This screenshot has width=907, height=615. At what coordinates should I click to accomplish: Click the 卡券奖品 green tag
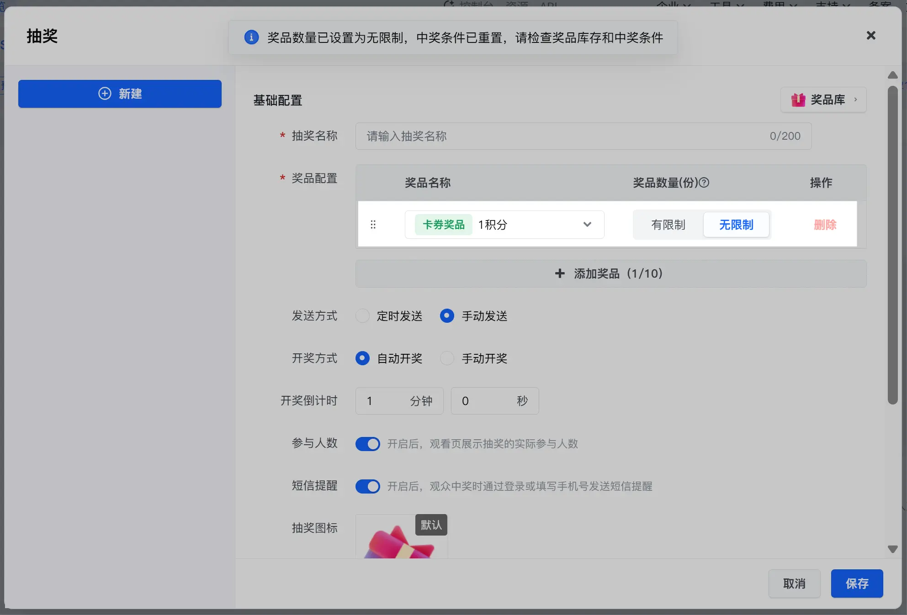pyautogui.click(x=443, y=225)
